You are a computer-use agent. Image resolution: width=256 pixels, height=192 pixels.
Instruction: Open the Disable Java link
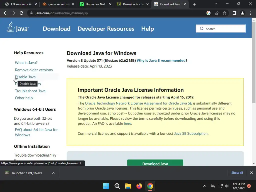coord(25,77)
